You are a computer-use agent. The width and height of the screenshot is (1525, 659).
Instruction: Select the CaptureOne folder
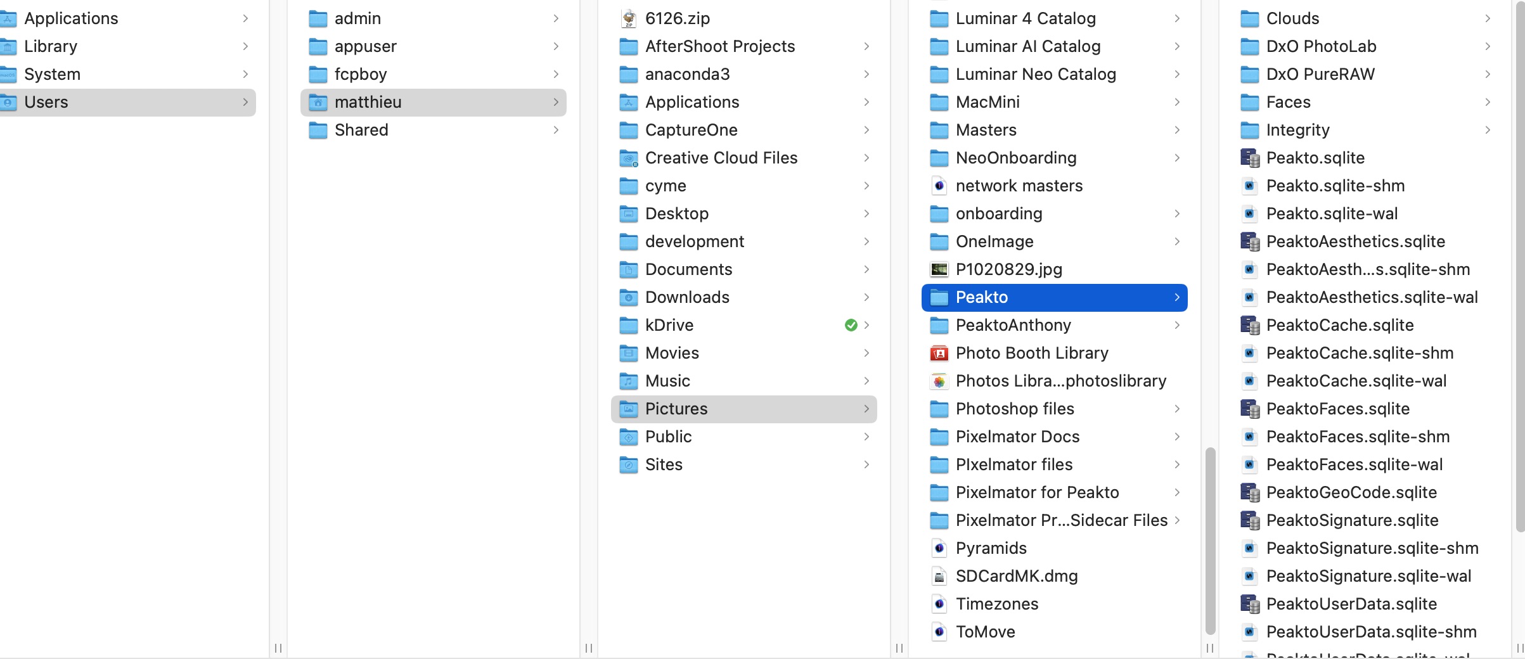pos(744,130)
